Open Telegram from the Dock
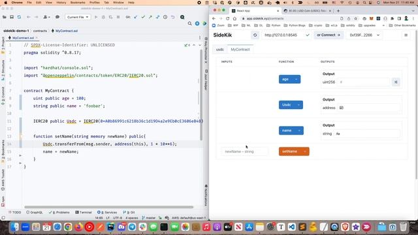Viewport: 418px width, 235px height. tap(132, 227)
